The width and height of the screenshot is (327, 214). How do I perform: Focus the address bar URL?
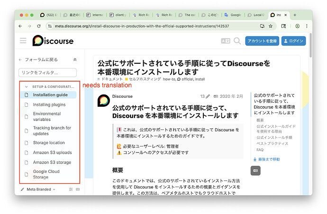click(x=142, y=26)
